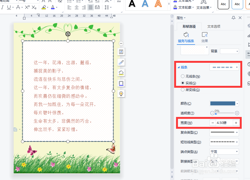Click the lightbulb suggestion icon

coord(121,94)
